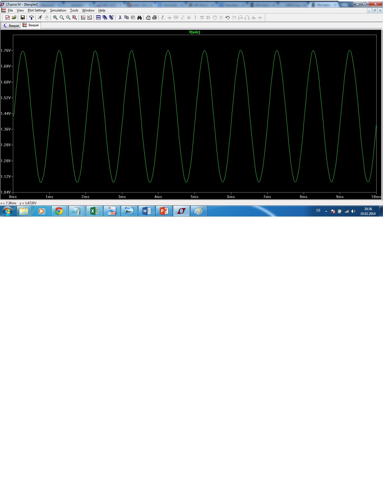Minimize the inner document window
This screenshot has height=483, width=383.
tap(370, 10)
